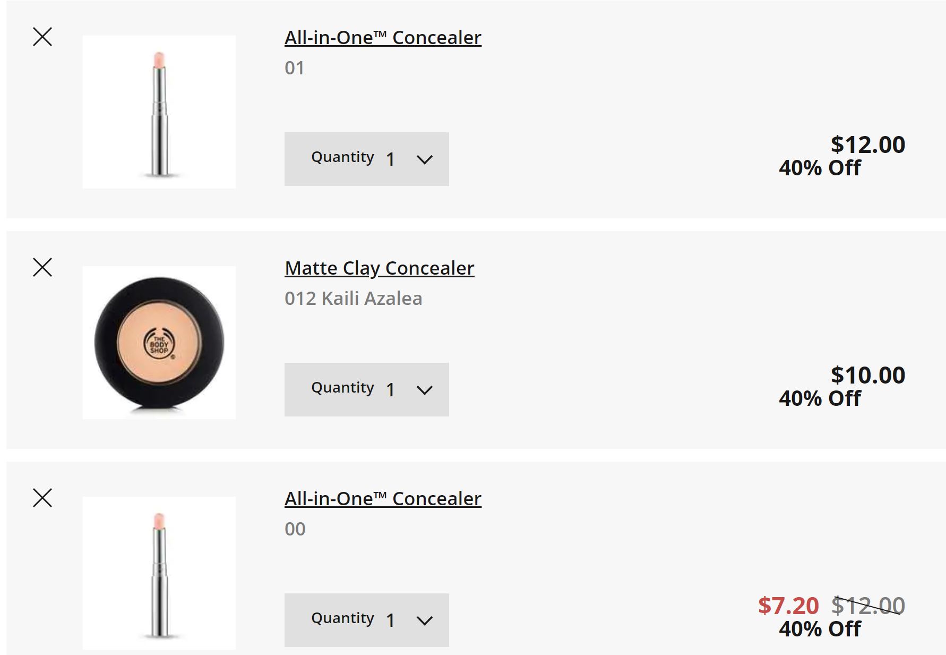
Task: Open Quantity dropdown for All-in-One Concealer 01
Action: pyautogui.click(x=366, y=159)
